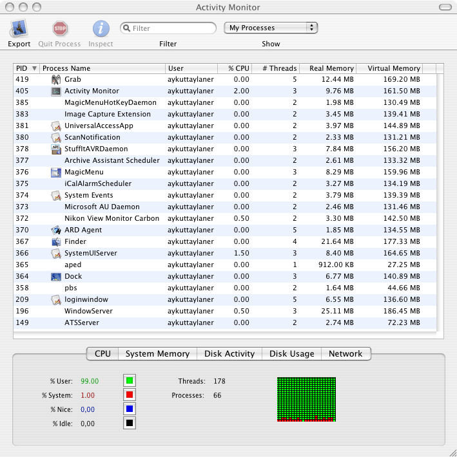Click the SystemUIServer icon
Image resolution: width=457 pixels, height=457 pixels.
pos(55,253)
